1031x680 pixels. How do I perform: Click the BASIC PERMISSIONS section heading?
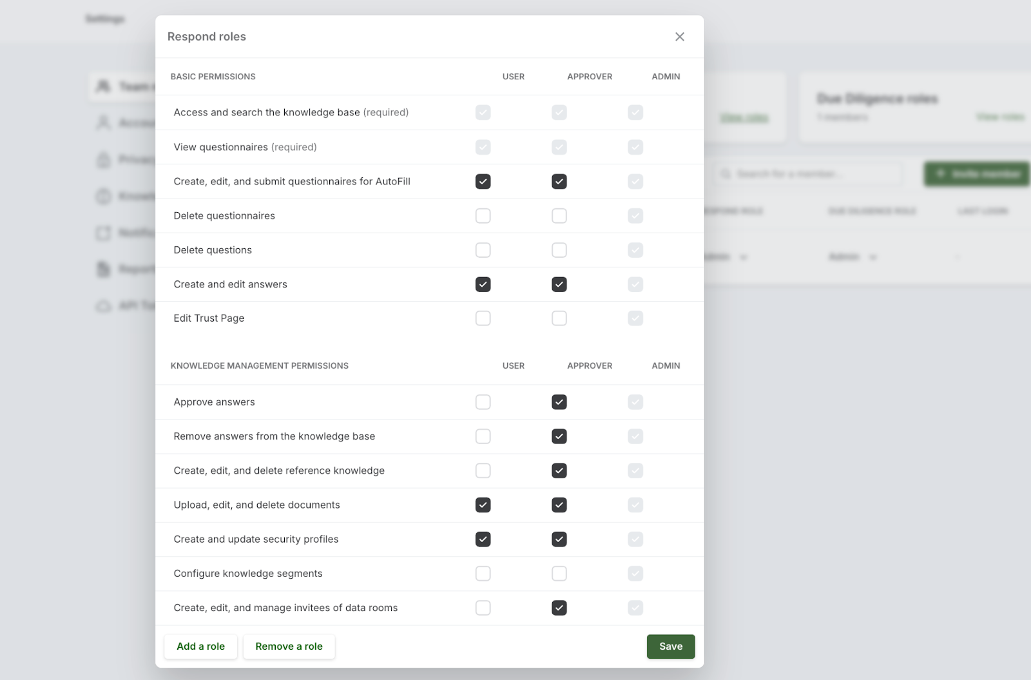point(213,77)
